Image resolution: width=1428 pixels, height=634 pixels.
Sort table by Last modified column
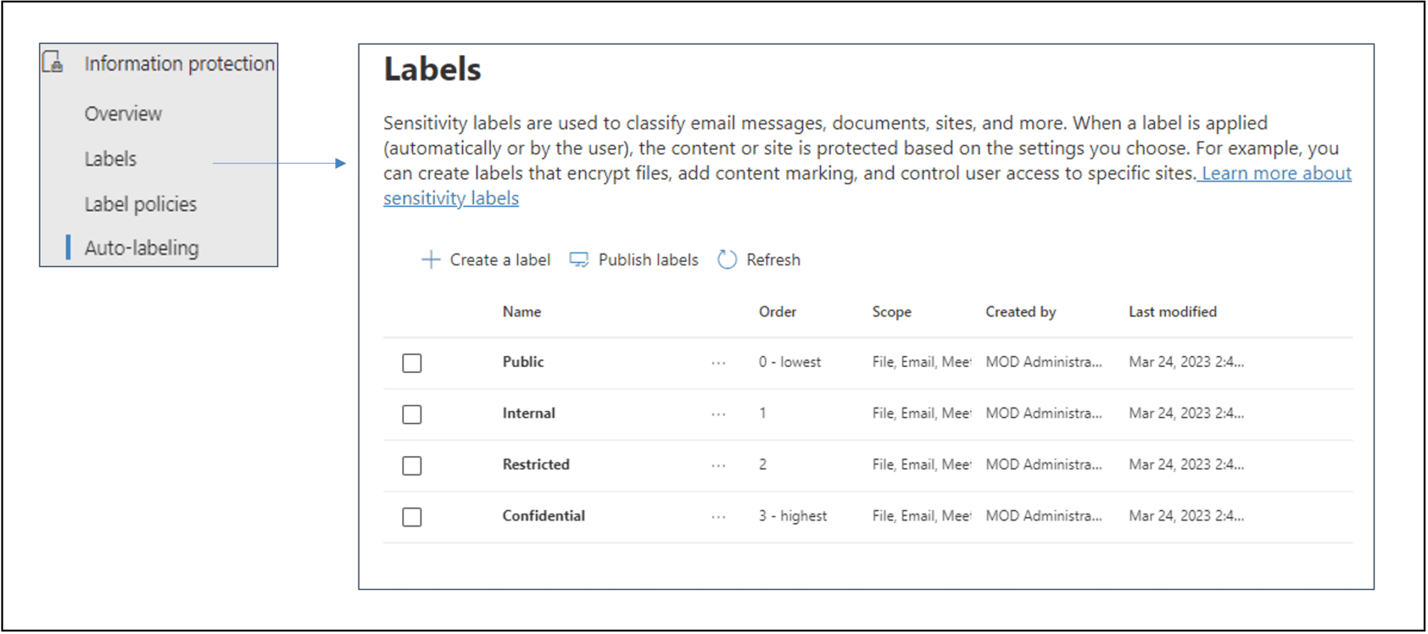(1172, 312)
